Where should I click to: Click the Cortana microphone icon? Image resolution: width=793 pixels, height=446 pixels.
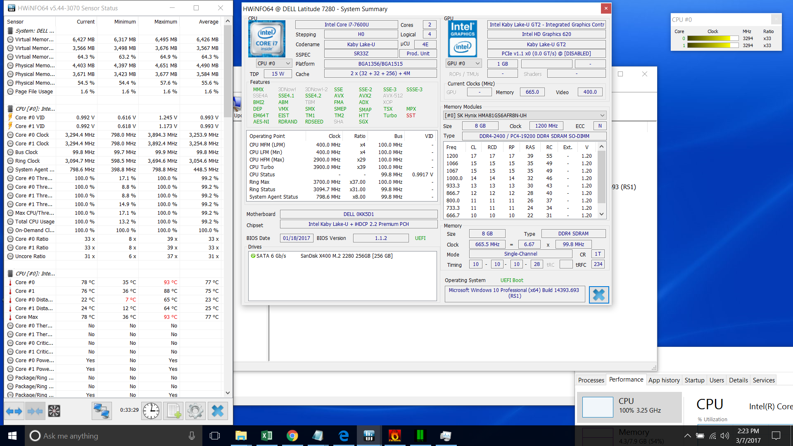(192, 436)
